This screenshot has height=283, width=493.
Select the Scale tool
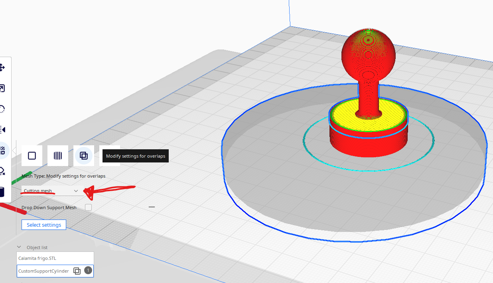2,88
